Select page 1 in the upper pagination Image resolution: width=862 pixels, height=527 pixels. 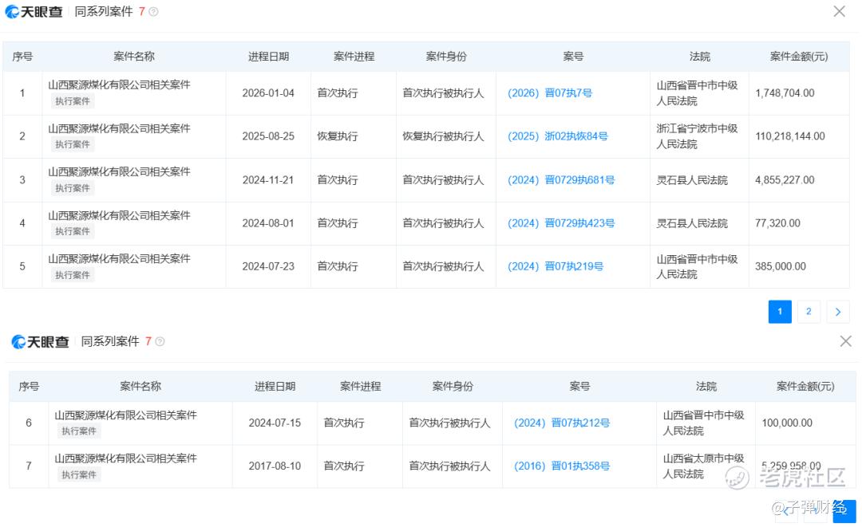[780, 311]
